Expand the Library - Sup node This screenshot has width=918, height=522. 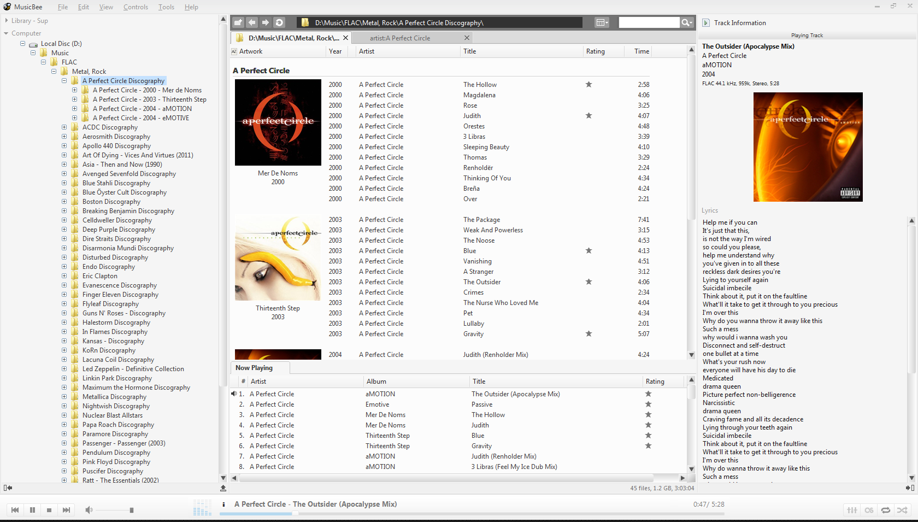[6, 21]
